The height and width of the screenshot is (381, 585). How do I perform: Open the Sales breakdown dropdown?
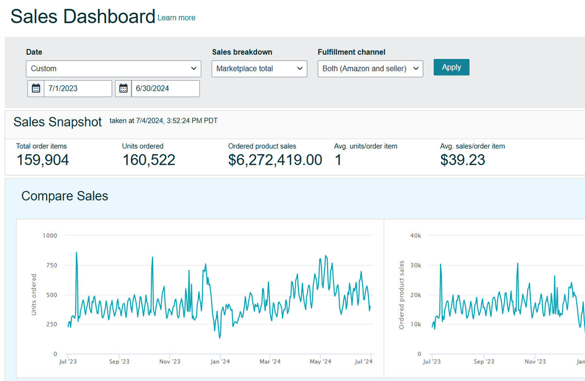coord(259,69)
